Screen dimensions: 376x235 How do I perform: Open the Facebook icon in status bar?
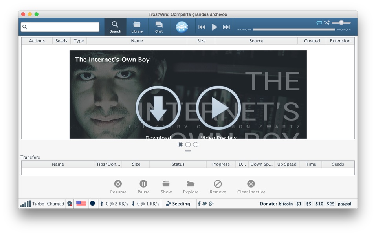tap(199, 204)
